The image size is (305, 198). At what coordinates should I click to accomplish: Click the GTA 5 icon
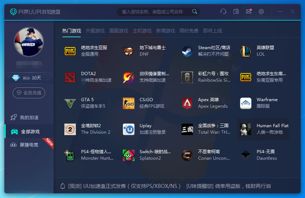pyautogui.click(x=70, y=103)
